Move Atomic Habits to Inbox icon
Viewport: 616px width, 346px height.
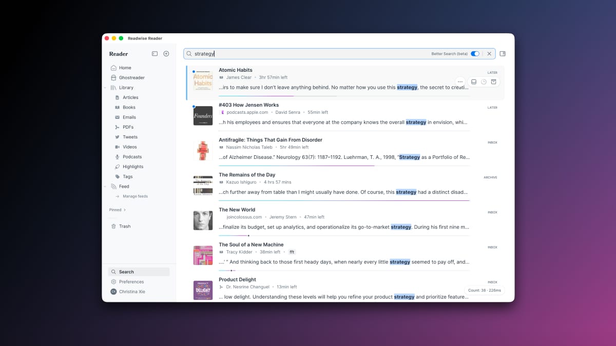point(474,82)
